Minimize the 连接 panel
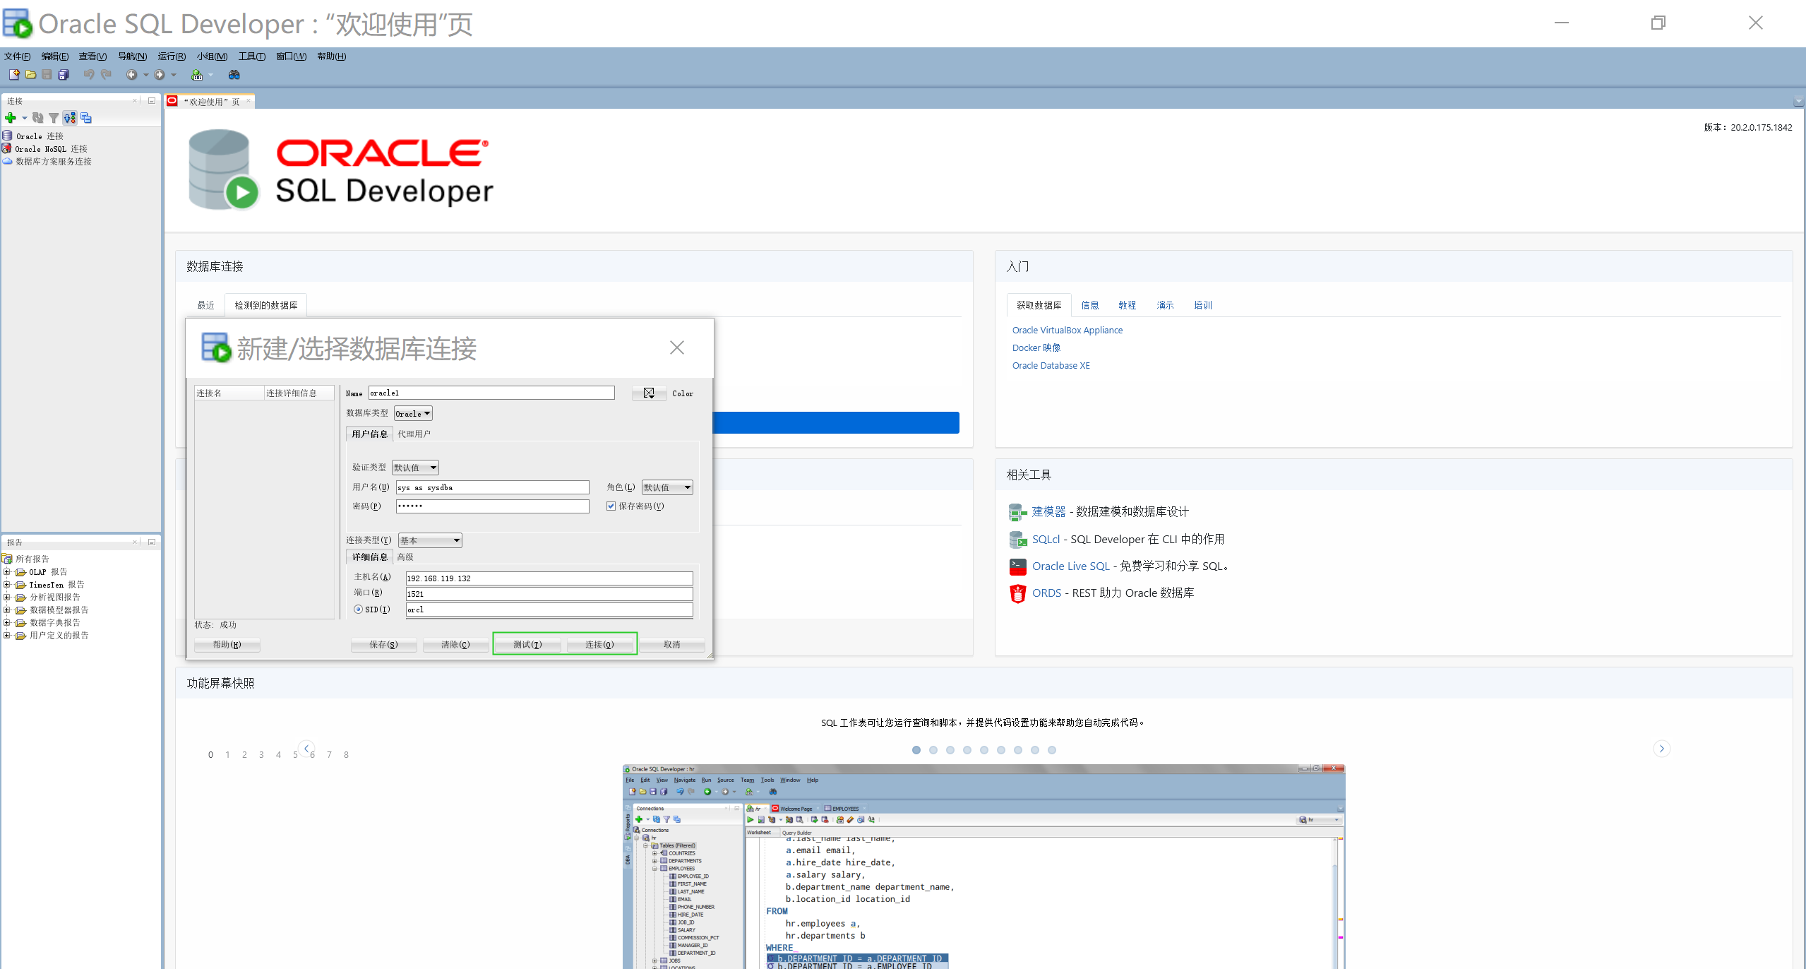Image resolution: width=1806 pixels, height=969 pixels. tap(151, 101)
